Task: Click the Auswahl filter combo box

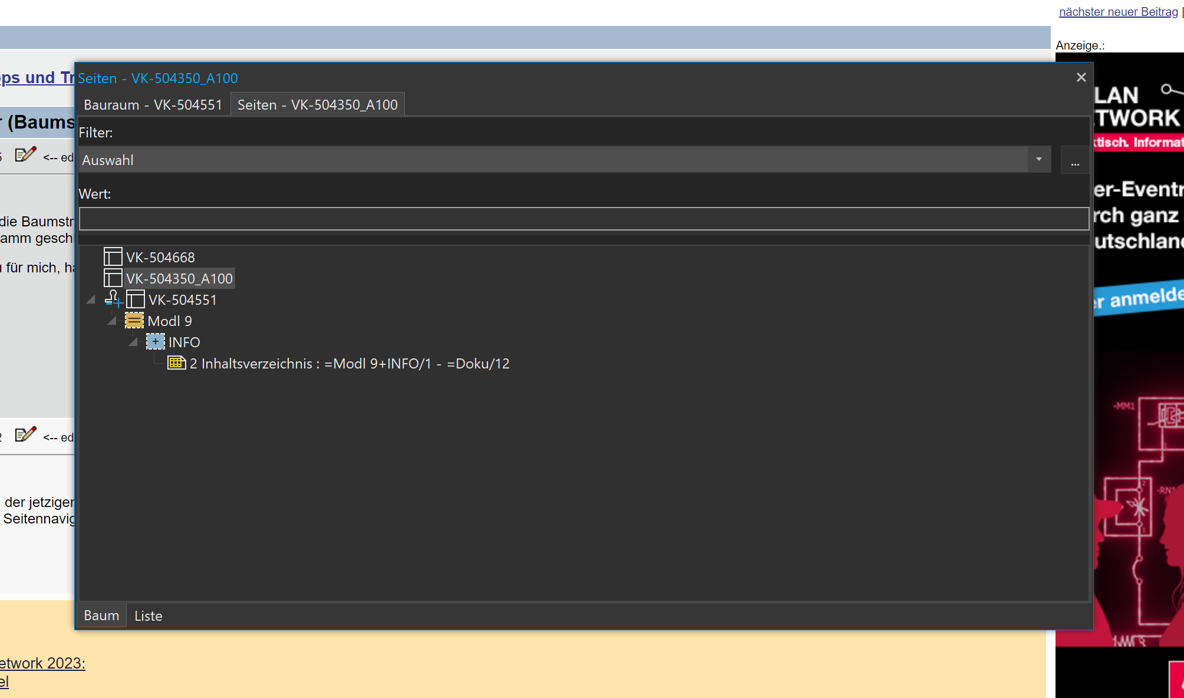Action: [565, 160]
